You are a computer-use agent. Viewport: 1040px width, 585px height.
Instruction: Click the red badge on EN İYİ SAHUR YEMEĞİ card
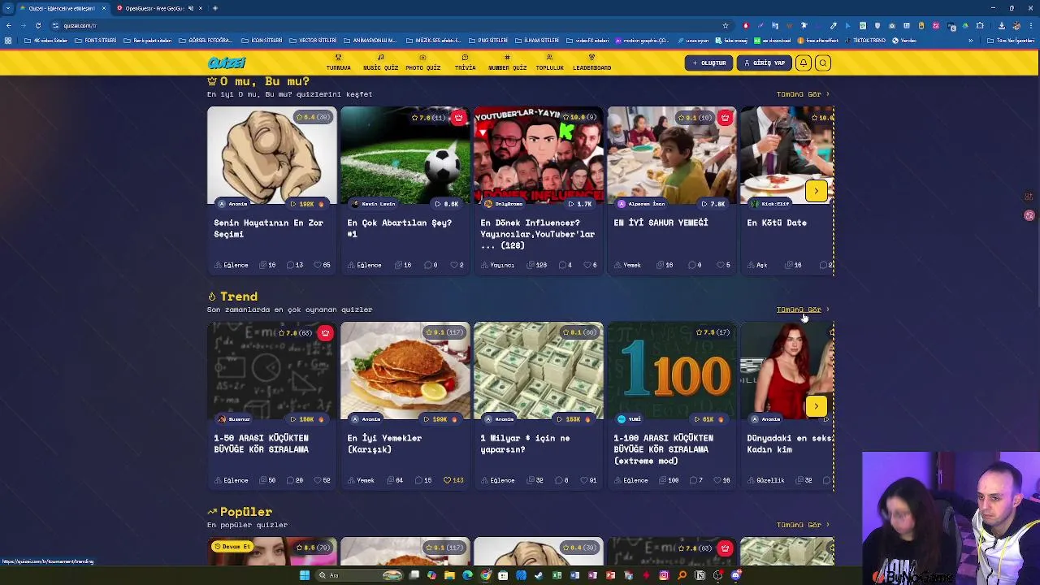[x=725, y=118]
